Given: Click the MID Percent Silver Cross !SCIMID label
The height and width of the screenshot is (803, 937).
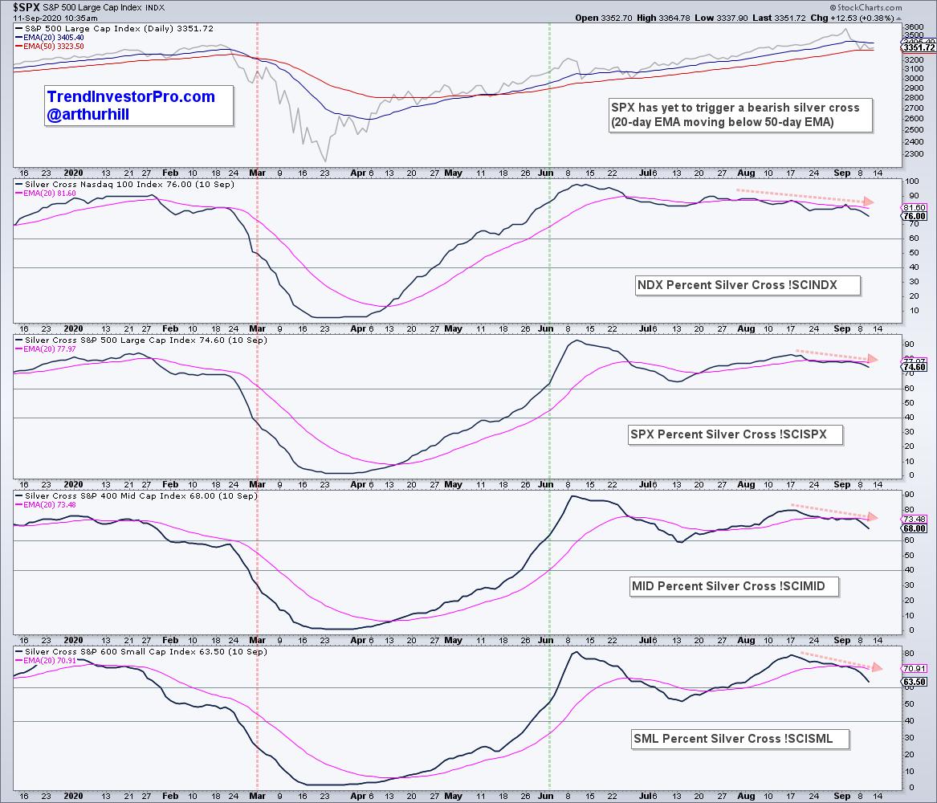Looking at the screenshot, I should click(x=734, y=586).
